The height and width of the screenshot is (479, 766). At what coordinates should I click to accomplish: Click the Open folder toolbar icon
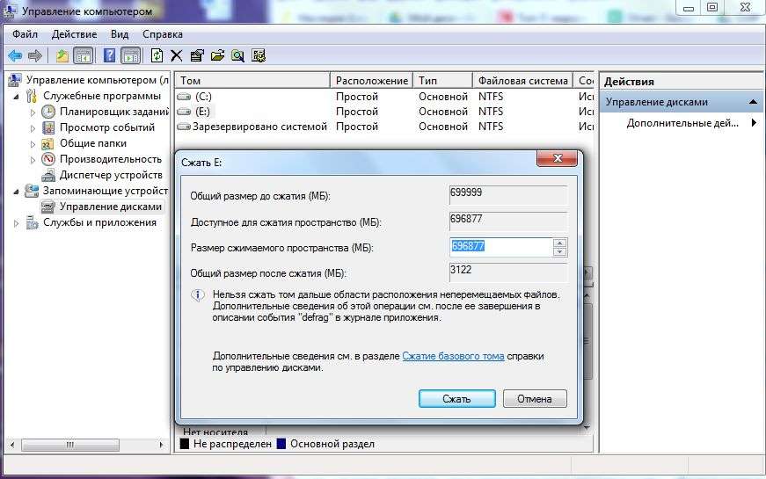(x=217, y=55)
